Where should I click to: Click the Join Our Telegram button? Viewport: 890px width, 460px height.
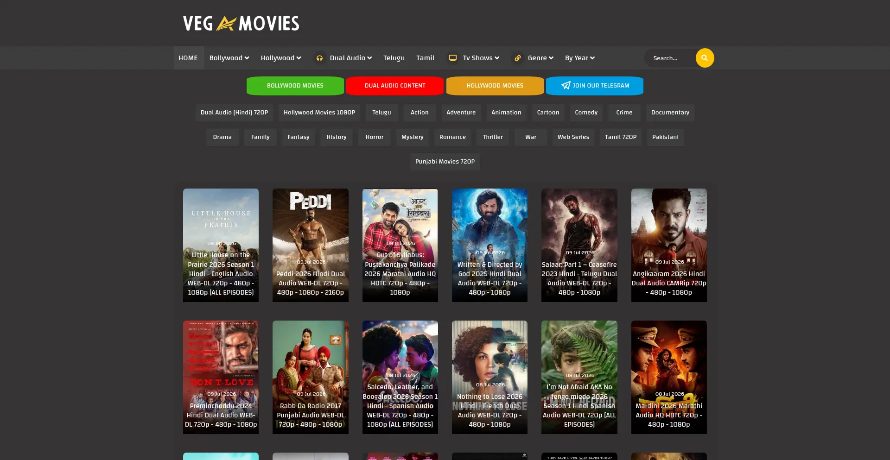pos(595,86)
